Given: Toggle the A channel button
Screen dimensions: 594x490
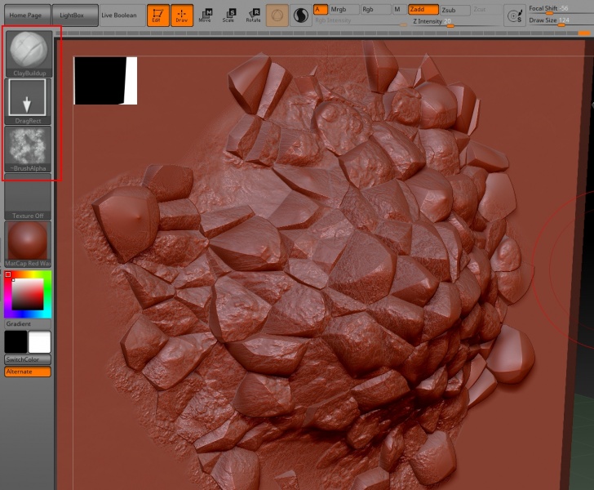Looking at the screenshot, I should tap(321, 10).
